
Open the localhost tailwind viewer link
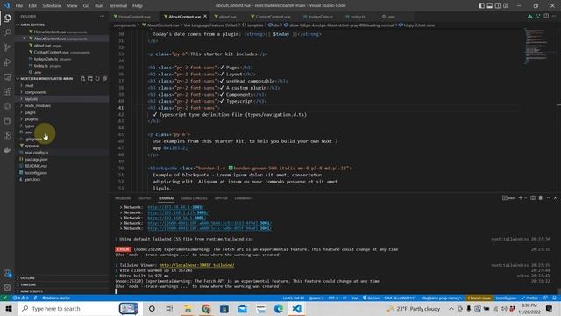point(196,265)
